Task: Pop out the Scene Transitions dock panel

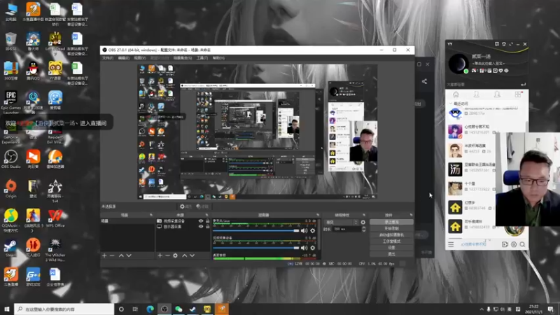Action: coord(364,215)
